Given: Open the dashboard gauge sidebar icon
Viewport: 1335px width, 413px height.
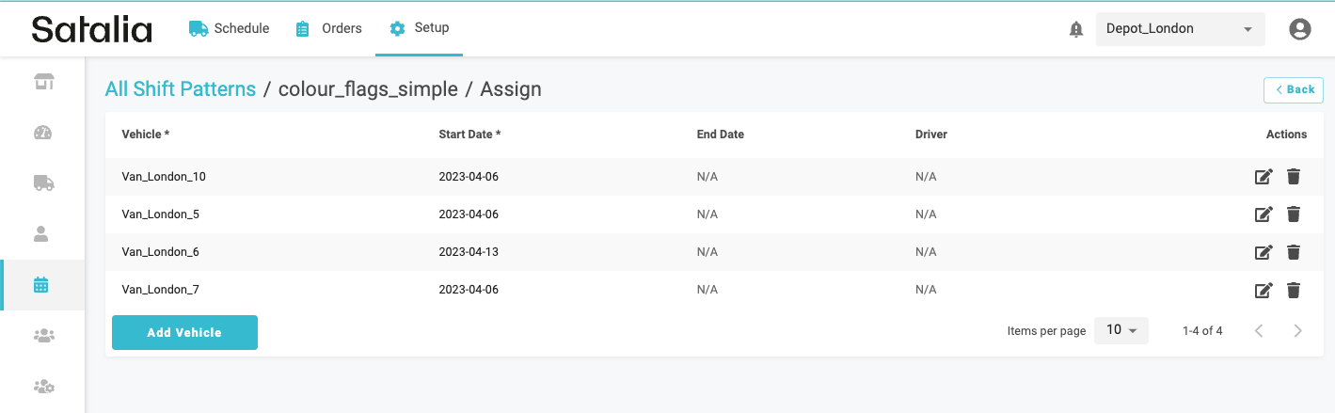Looking at the screenshot, I should pyautogui.click(x=42, y=133).
